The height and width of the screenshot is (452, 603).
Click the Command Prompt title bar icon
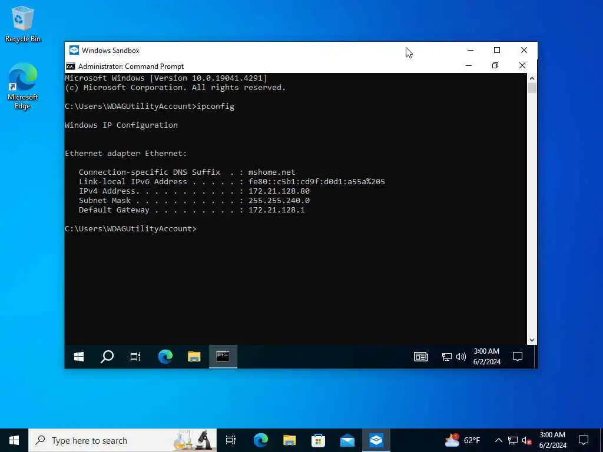(x=71, y=67)
